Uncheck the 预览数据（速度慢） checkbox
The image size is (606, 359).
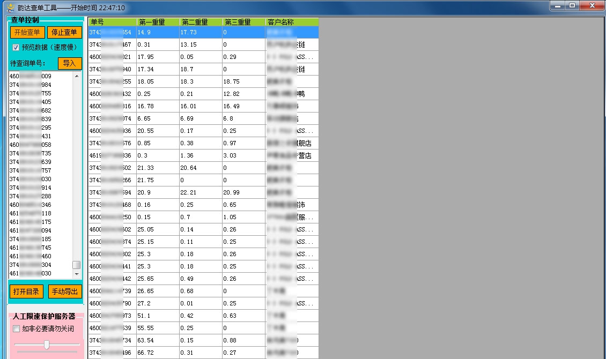coord(16,47)
